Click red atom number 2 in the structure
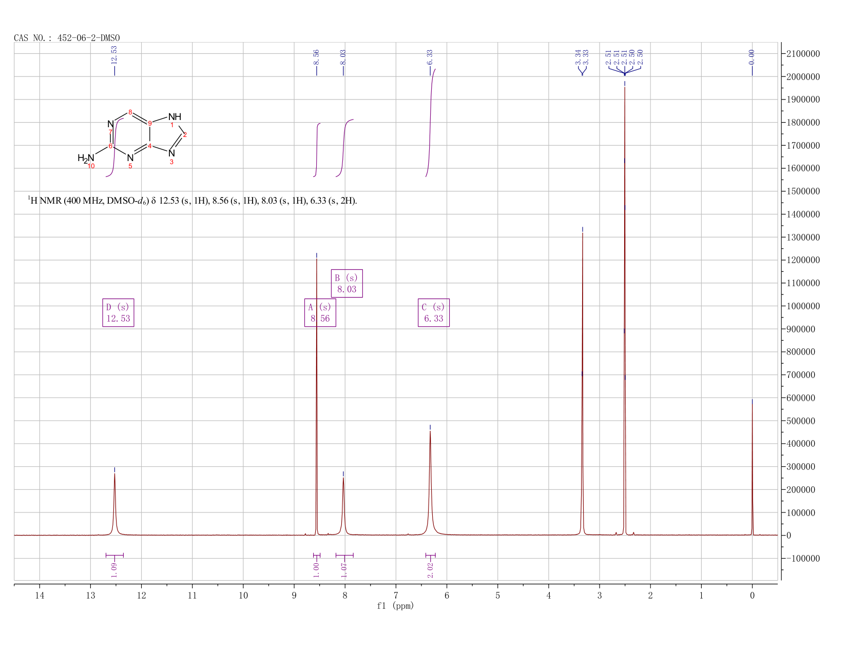 185,134
